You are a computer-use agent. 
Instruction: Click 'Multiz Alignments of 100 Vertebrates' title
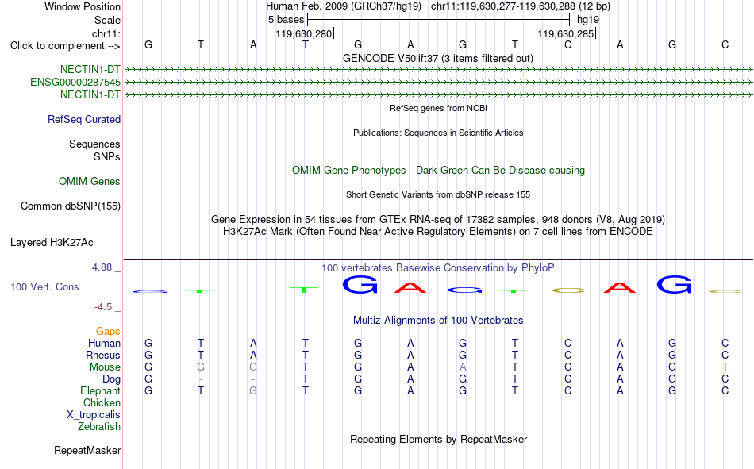point(438,321)
